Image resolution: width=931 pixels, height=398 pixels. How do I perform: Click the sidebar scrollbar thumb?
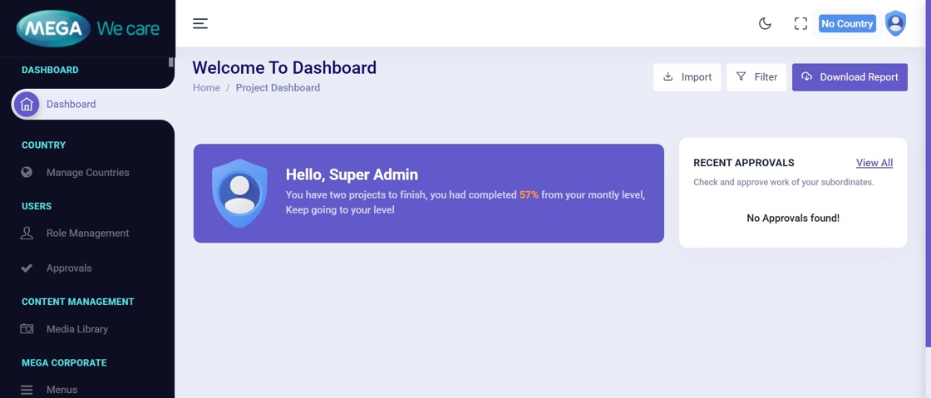(171, 61)
